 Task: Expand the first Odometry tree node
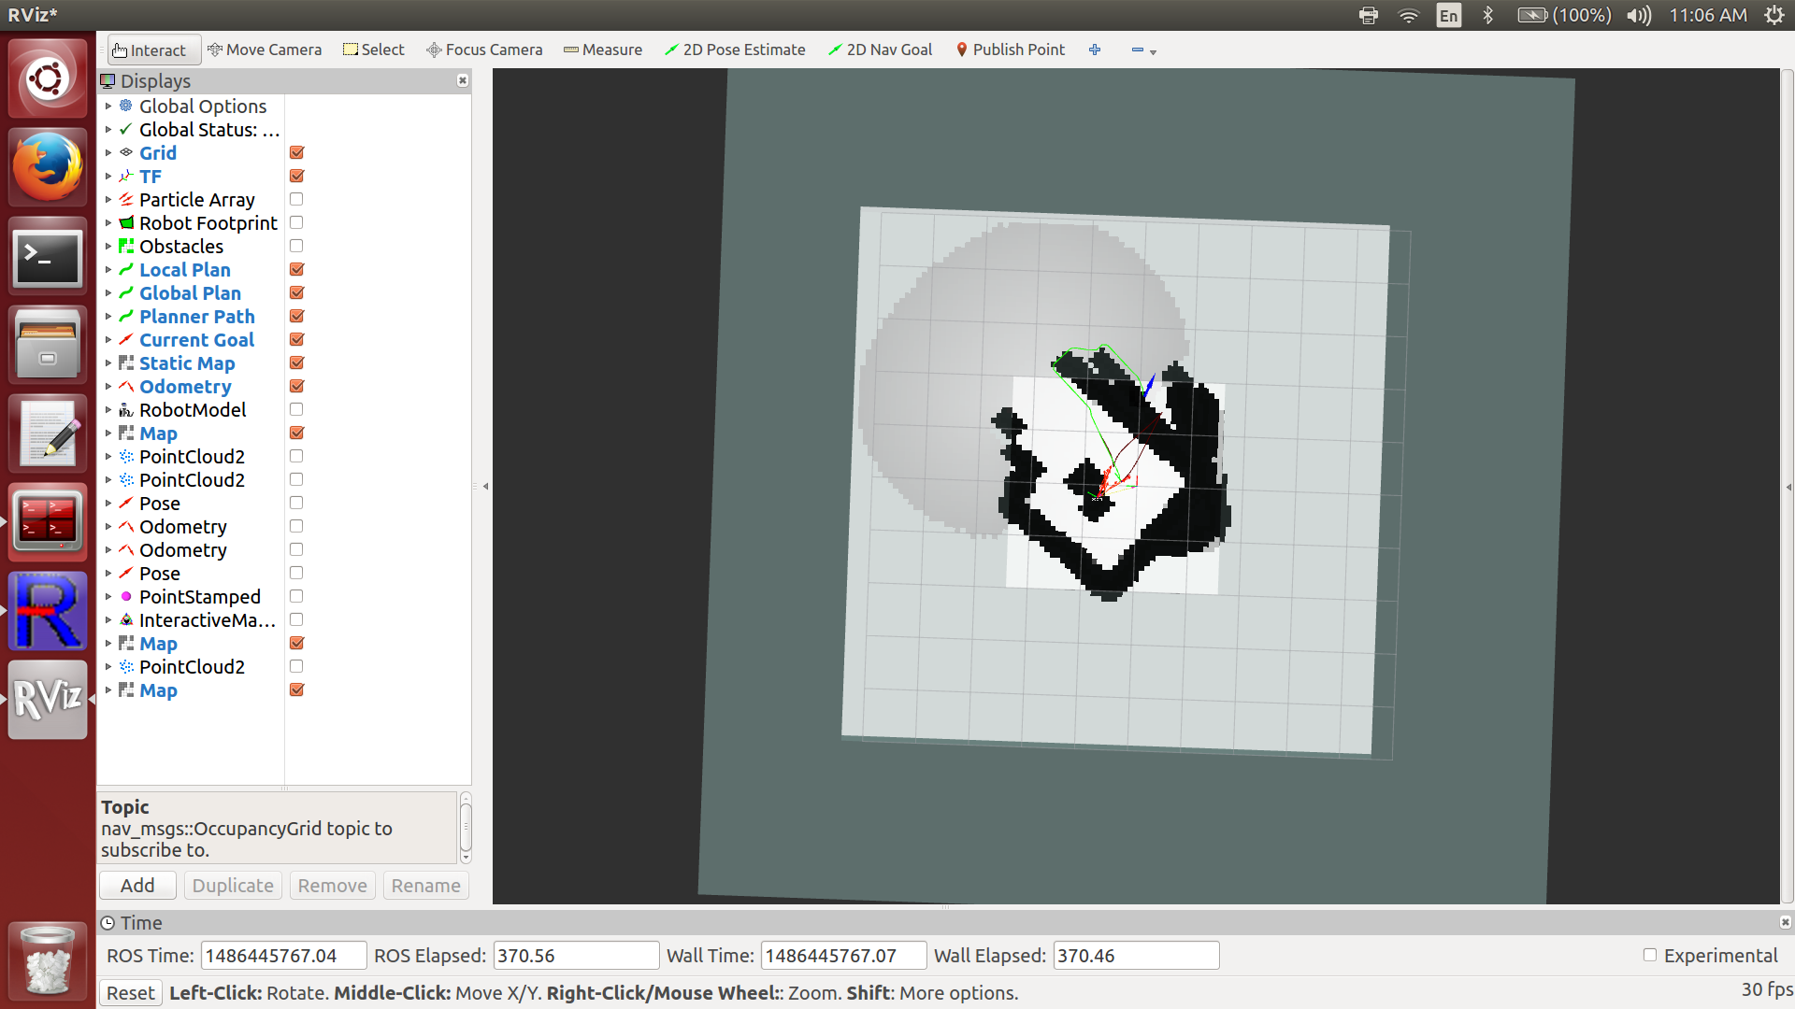pos(108,386)
